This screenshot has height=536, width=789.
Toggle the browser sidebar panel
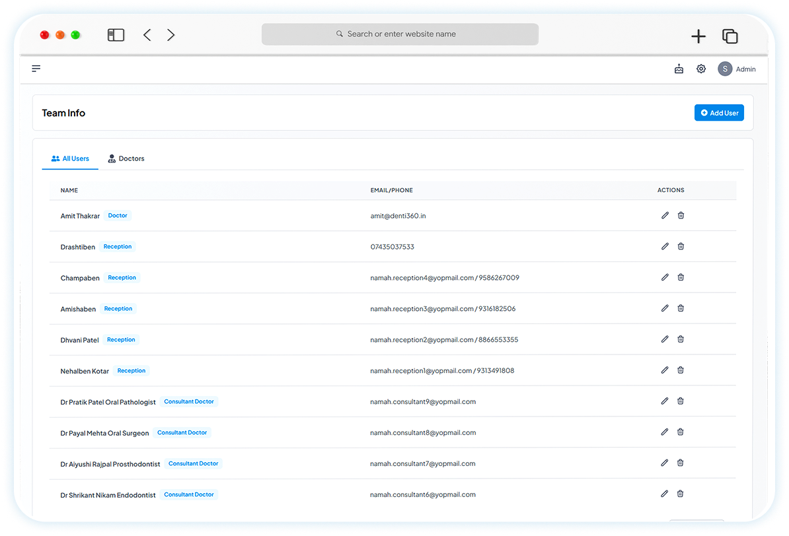(116, 35)
